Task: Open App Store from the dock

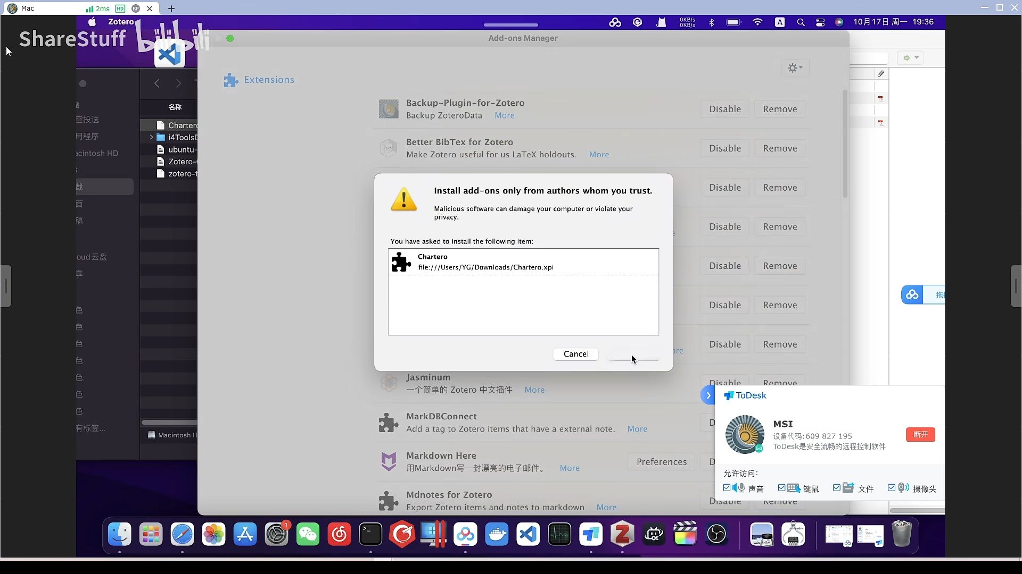Action: point(245,534)
